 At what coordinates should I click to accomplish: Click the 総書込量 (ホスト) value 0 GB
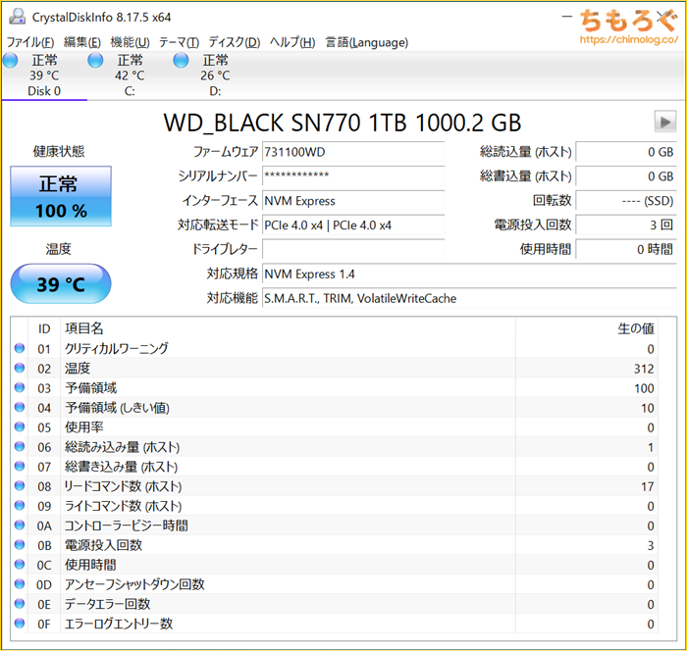(626, 176)
